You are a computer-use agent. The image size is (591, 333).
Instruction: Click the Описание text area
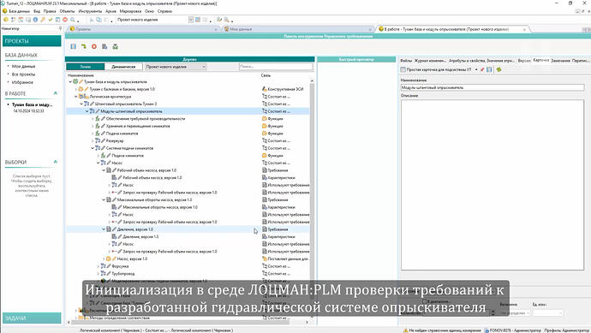(x=493, y=185)
